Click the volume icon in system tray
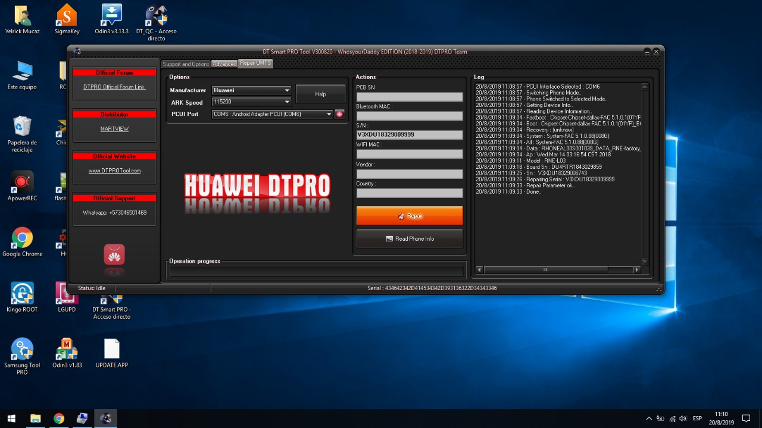 [x=683, y=418]
